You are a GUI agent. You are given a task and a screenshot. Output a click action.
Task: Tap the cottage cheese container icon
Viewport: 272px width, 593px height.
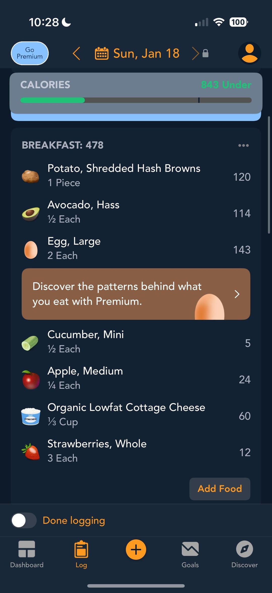click(x=30, y=416)
